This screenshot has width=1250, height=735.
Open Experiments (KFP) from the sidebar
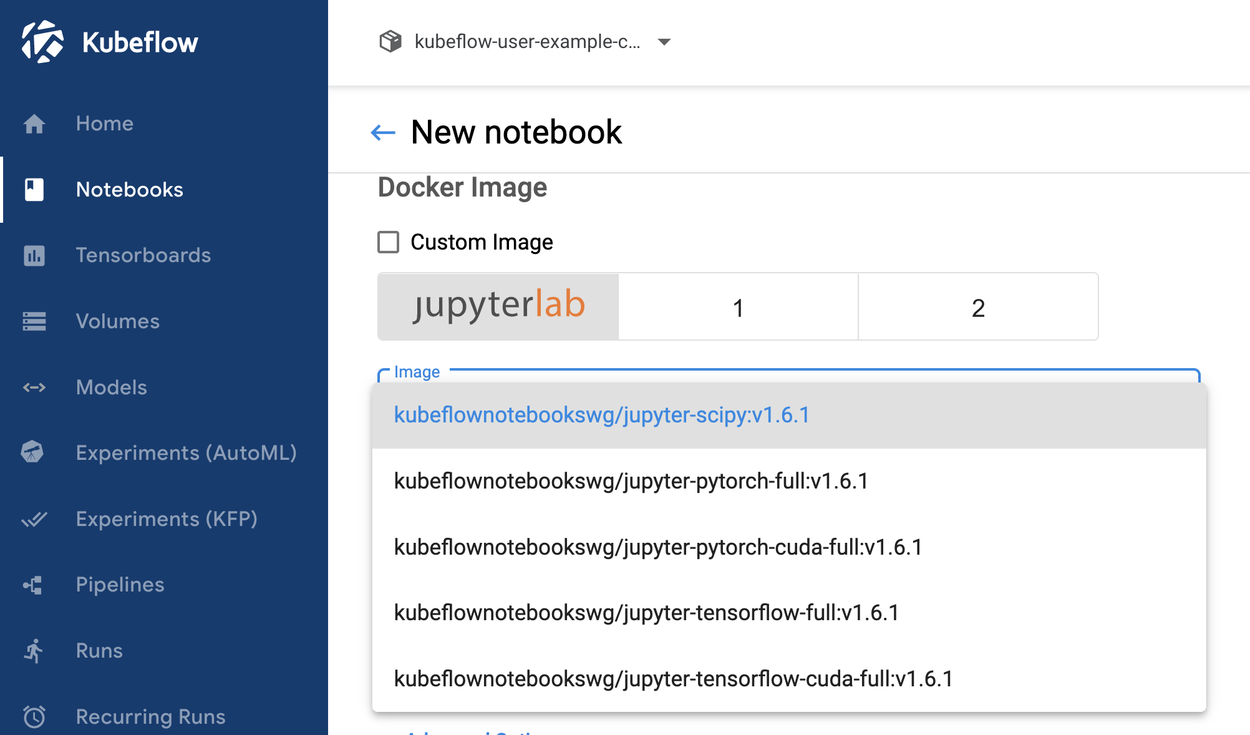pyautogui.click(x=167, y=519)
